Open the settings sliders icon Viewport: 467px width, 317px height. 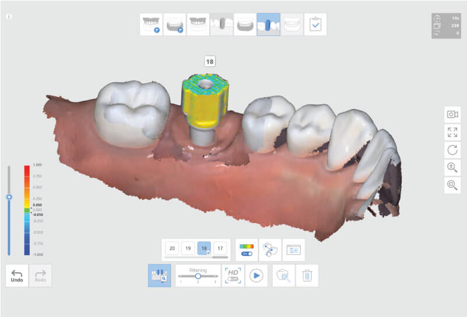[x=293, y=250]
